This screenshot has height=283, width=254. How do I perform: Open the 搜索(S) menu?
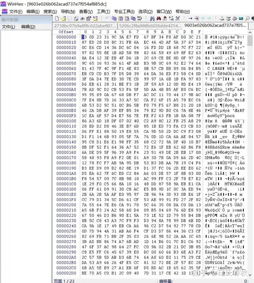[50, 12]
